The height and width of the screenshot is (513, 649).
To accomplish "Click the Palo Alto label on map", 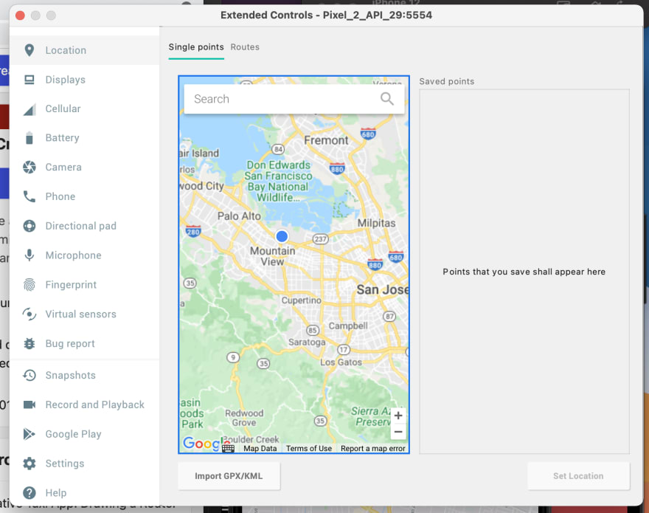I will point(239,216).
